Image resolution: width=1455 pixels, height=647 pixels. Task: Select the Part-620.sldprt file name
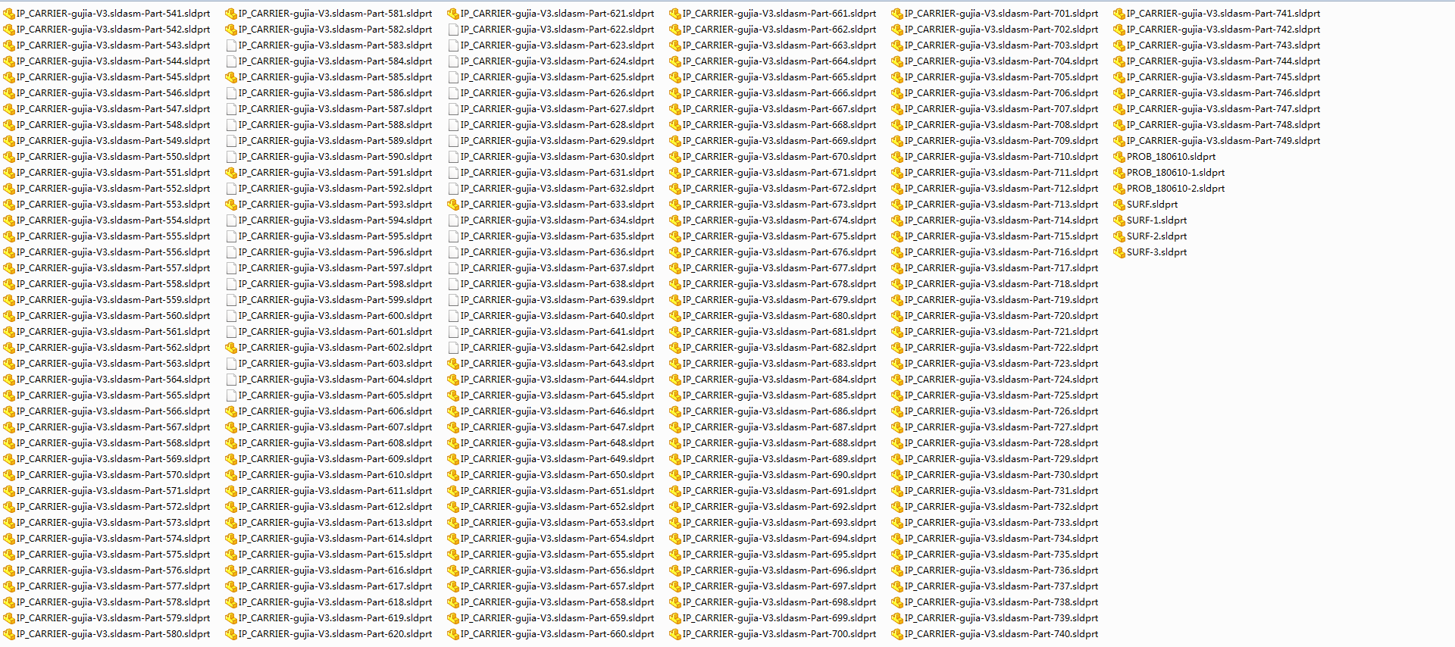pyautogui.click(x=335, y=634)
